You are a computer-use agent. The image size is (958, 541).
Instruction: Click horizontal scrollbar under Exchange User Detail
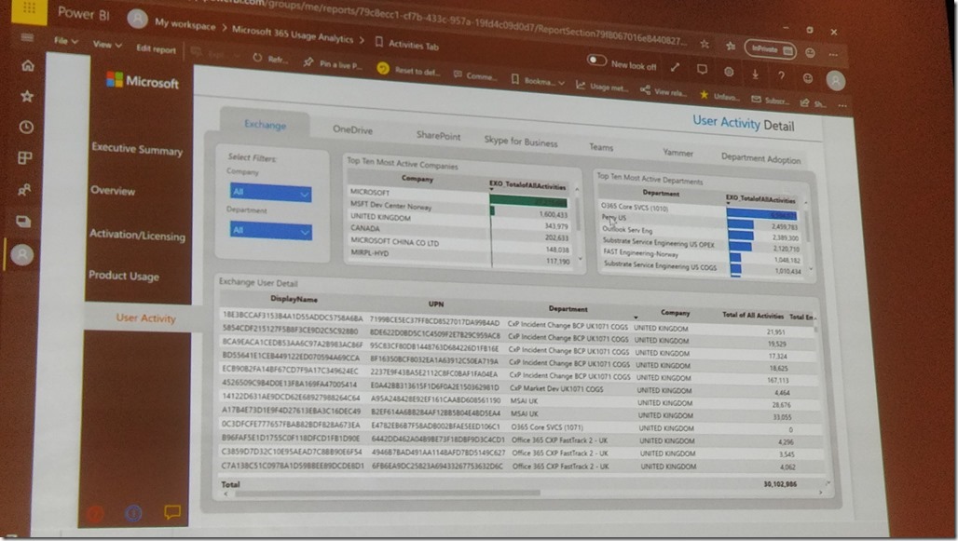pyautogui.click(x=388, y=493)
